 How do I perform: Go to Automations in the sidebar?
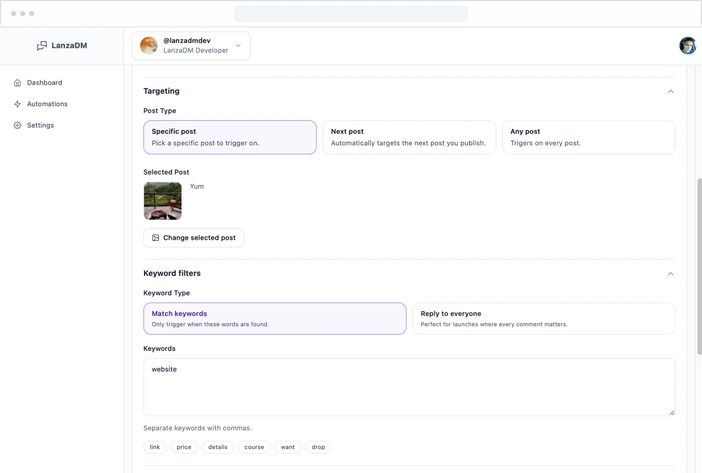[47, 104]
